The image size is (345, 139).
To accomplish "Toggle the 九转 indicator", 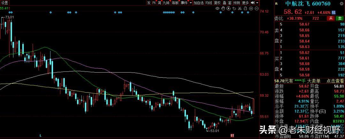I will [166, 3].
